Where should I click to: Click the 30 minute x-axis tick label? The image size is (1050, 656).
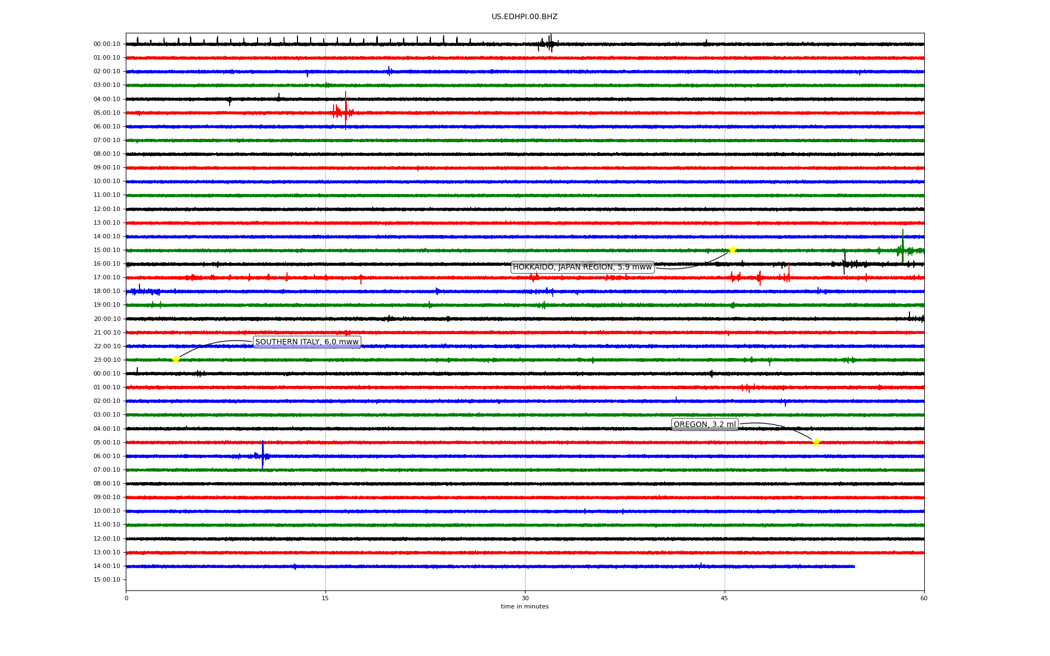[x=525, y=598]
